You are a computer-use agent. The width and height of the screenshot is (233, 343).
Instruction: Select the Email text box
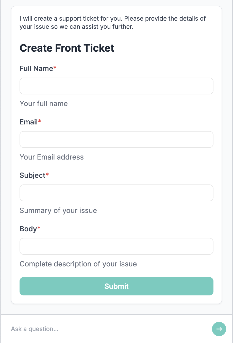pos(116,139)
